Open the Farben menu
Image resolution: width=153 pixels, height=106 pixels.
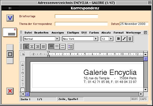pyautogui.click(x=94, y=32)
